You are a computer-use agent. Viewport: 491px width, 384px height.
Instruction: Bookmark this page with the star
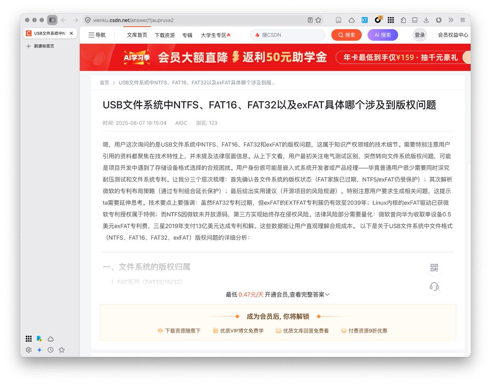pos(318,20)
